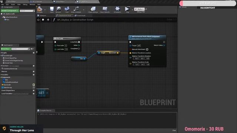
Task: Collapse the Functions section
Action: [x=1, y=66]
